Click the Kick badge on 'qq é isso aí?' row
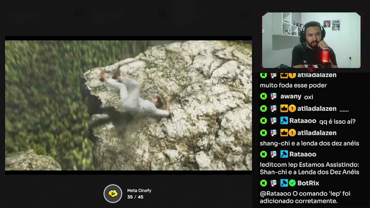Viewport: 370px width, 208px height. coord(263,121)
